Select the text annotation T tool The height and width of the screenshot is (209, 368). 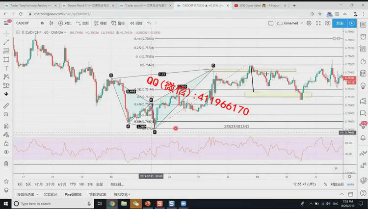click(6, 68)
